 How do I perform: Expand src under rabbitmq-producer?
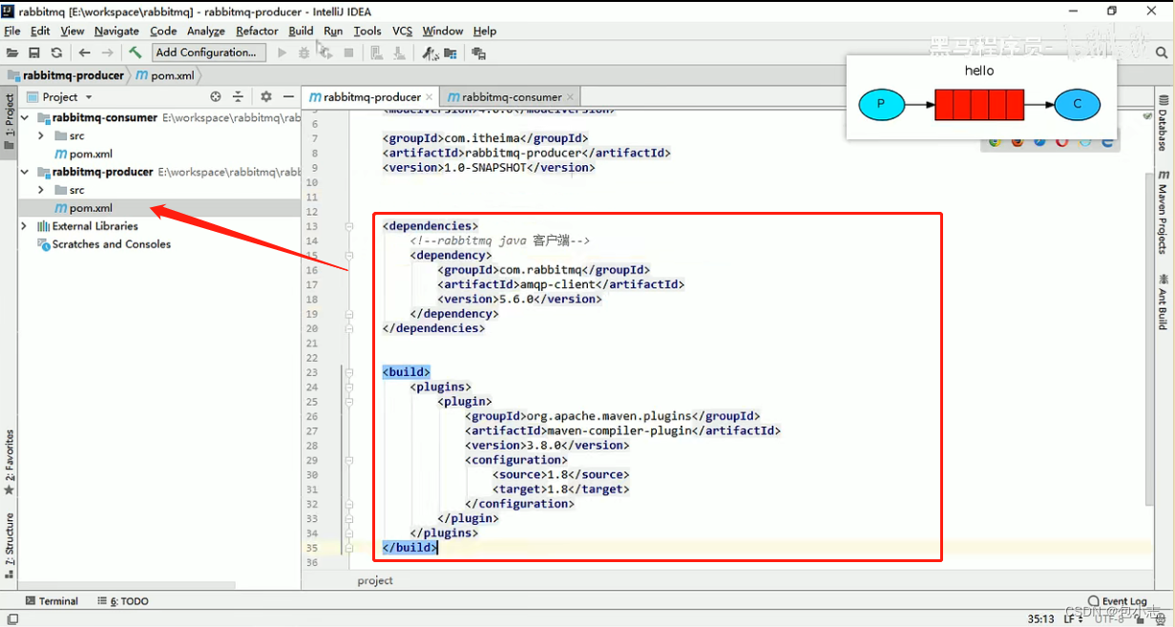(x=41, y=190)
